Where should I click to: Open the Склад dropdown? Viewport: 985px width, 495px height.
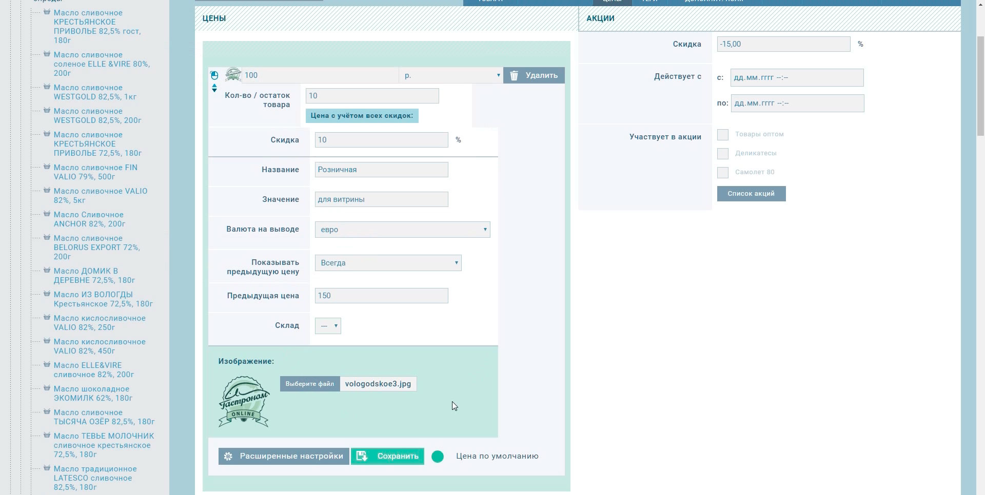(x=328, y=326)
